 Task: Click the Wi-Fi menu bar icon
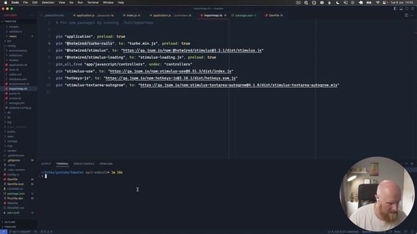click(378, 3)
